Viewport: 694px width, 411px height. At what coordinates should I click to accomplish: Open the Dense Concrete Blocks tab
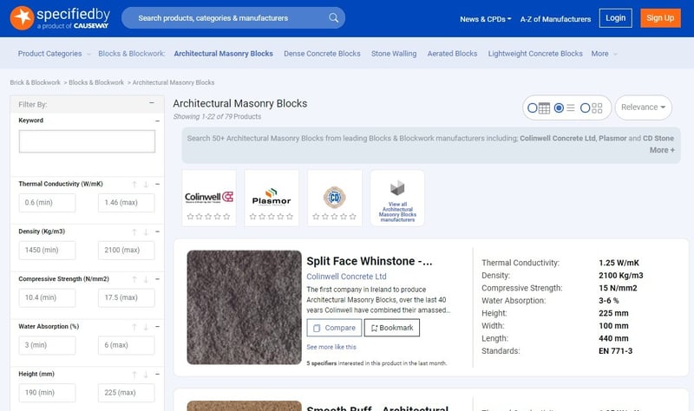click(x=322, y=54)
